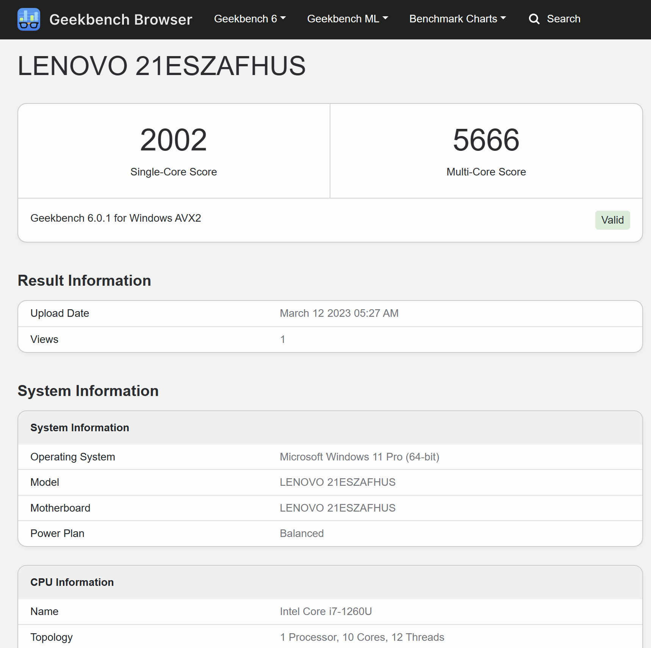Click the Motherboard value LENOVO 21ESZAFHUS
651x648 pixels.
338,508
